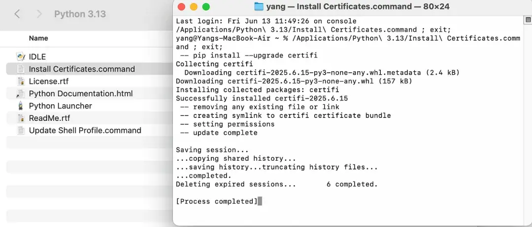Screen dimensions: 532x227
Task: Go back using the Finder back chevron
Action: pyautogui.click(x=17, y=14)
